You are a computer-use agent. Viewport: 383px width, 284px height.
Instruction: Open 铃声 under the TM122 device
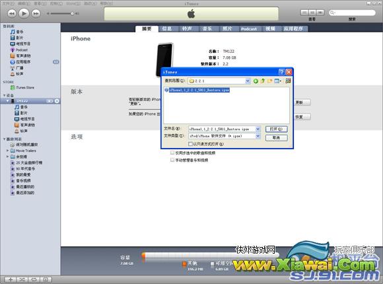(20, 131)
